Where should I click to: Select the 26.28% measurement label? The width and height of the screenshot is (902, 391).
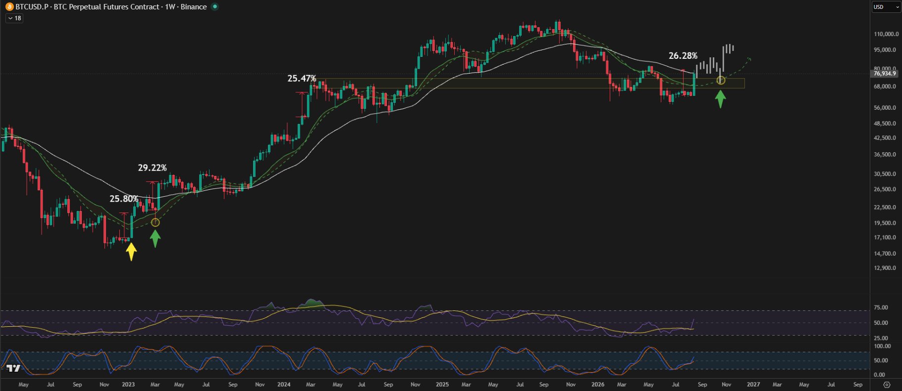[x=683, y=56]
